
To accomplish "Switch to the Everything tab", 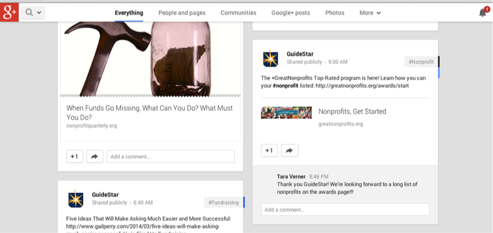I will (129, 13).
